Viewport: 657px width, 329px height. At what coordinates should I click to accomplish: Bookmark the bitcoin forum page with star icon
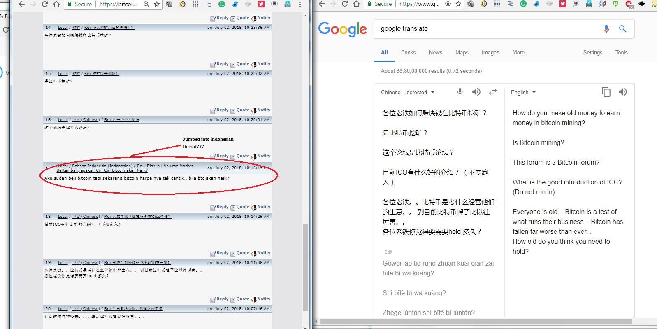pyautogui.click(x=157, y=4)
